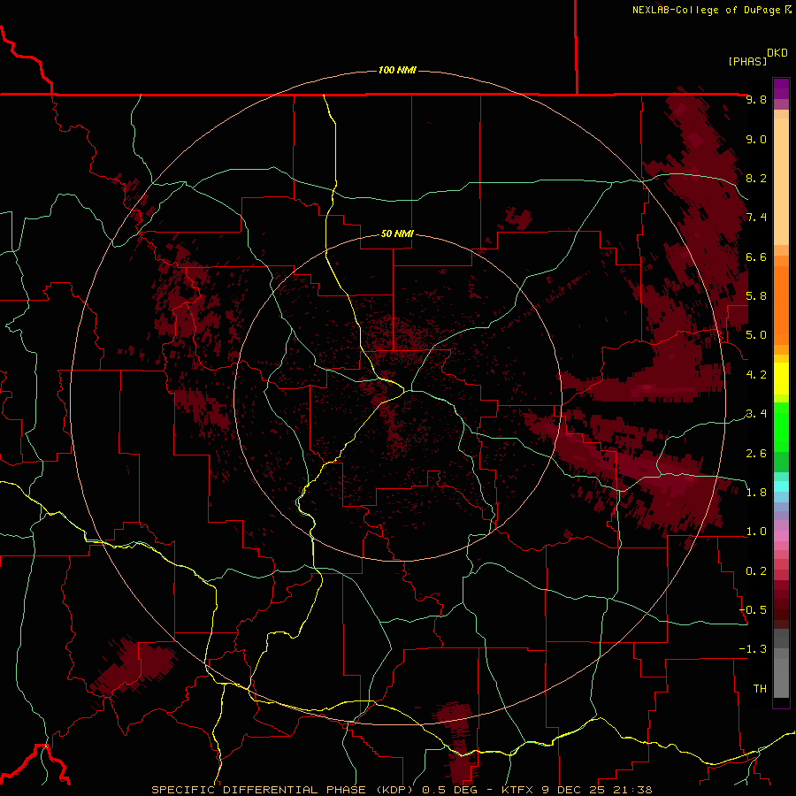This screenshot has width=796, height=796.
Task: Click the bright green color bar segment
Action: point(781,426)
